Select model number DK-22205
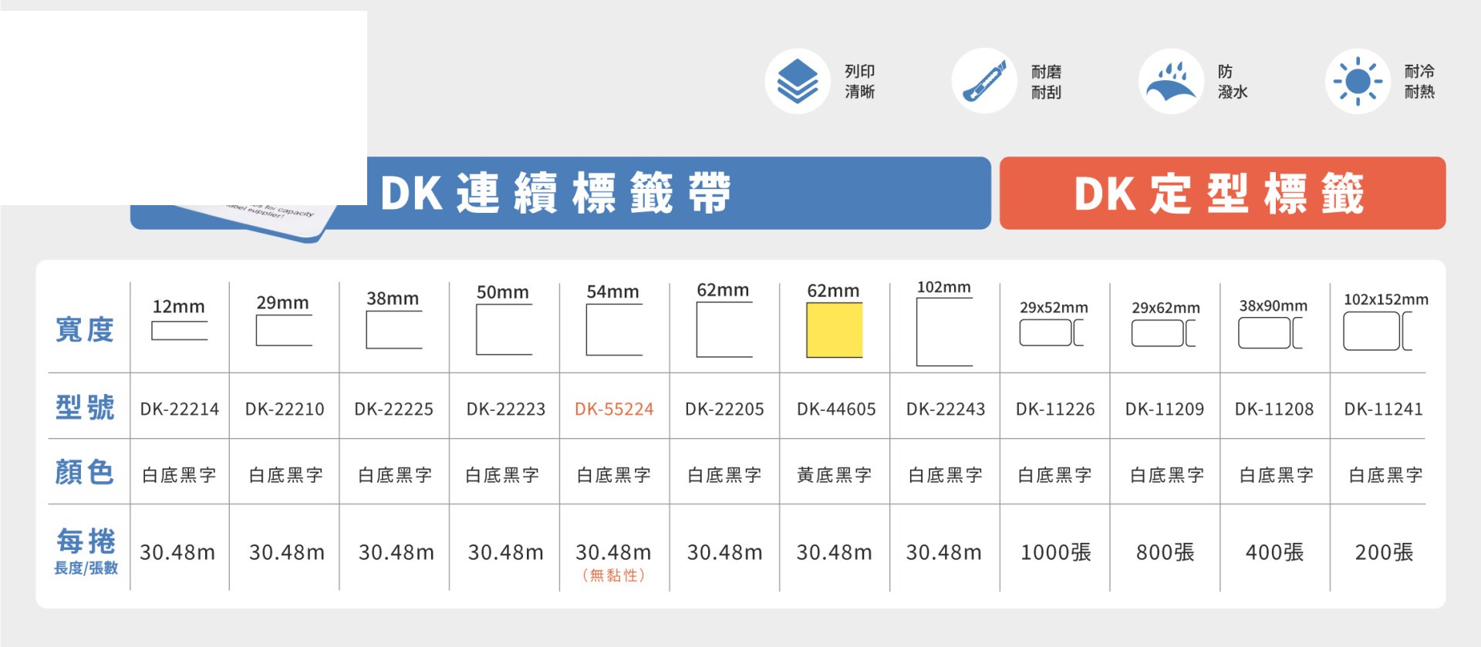The width and height of the screenshot is (1481, 647). coord(725,409)
